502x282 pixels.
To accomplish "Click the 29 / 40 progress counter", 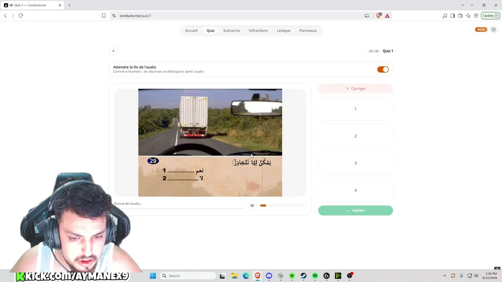I will (373, 51).
